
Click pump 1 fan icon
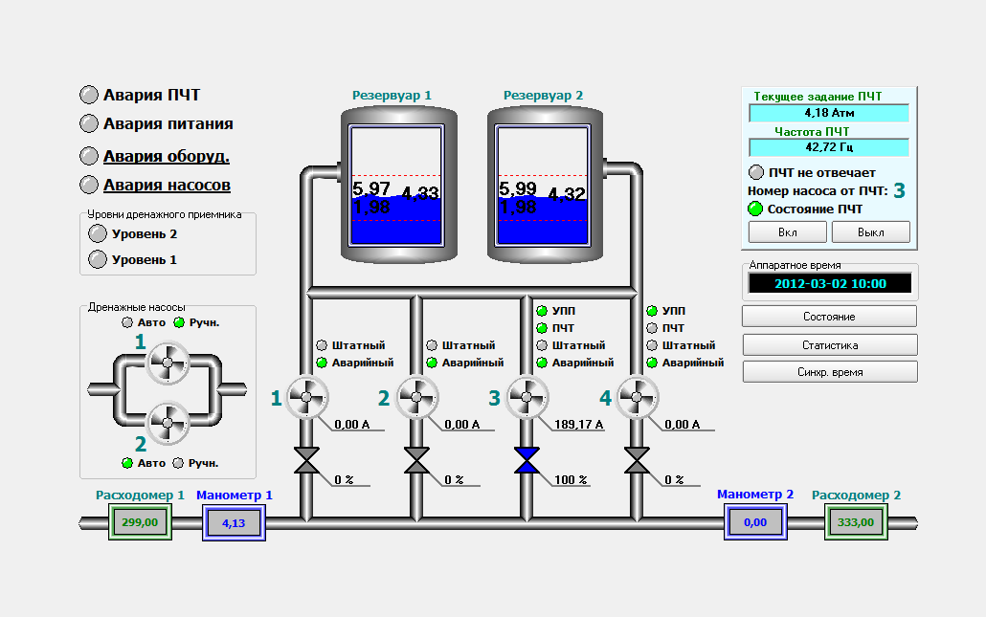(x=307, y=397)
